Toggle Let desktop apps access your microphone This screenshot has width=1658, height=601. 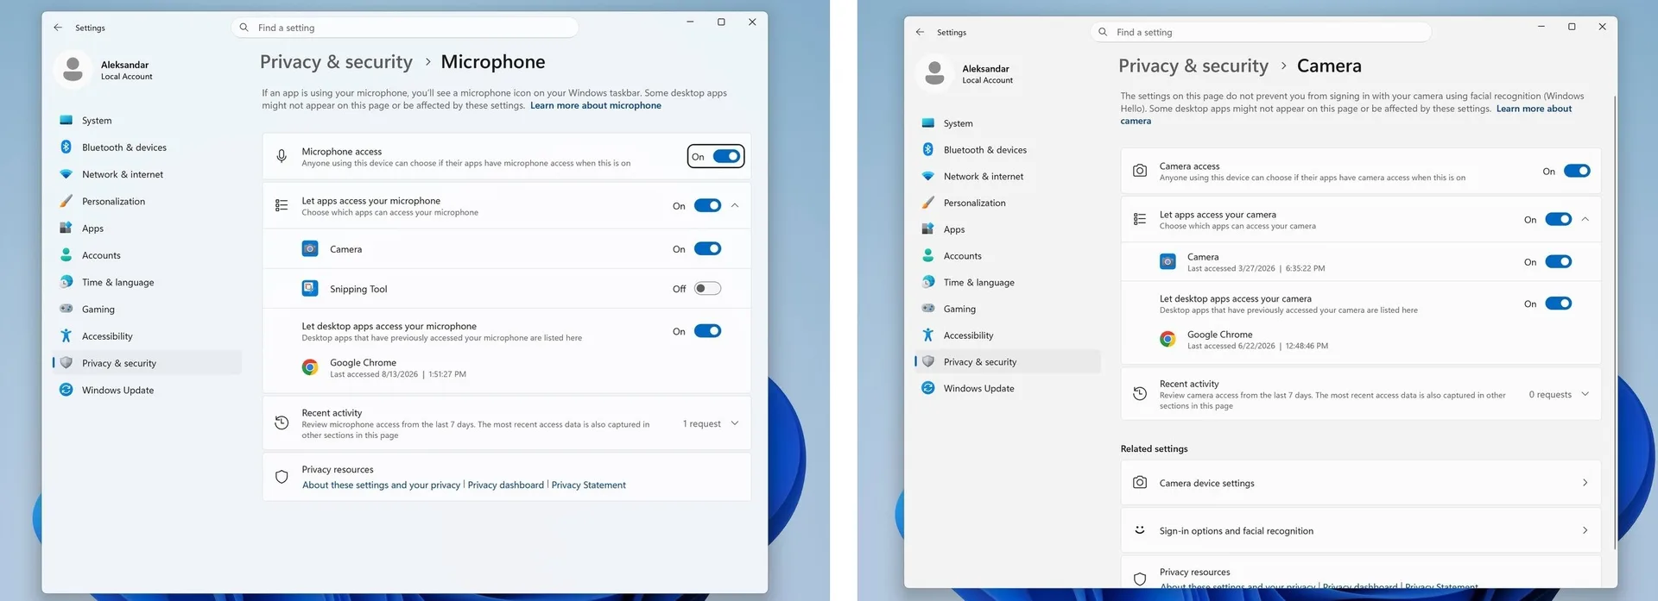(707, 331)
